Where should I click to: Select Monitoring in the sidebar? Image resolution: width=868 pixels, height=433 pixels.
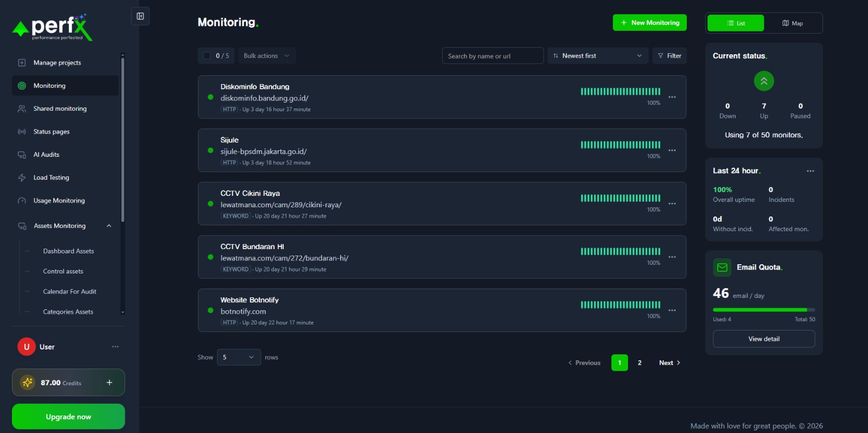click(x=65, y=86)
